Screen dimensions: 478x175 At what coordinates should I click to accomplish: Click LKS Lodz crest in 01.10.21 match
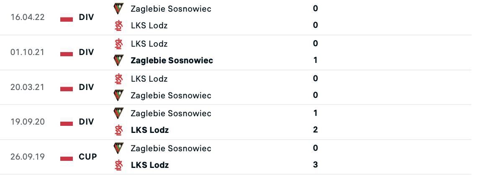coord(119,43)
